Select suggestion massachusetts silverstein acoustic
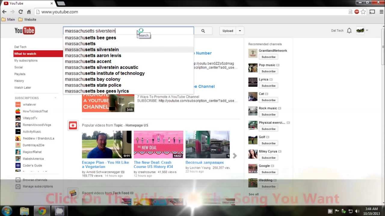 click(x=128, y=67)
